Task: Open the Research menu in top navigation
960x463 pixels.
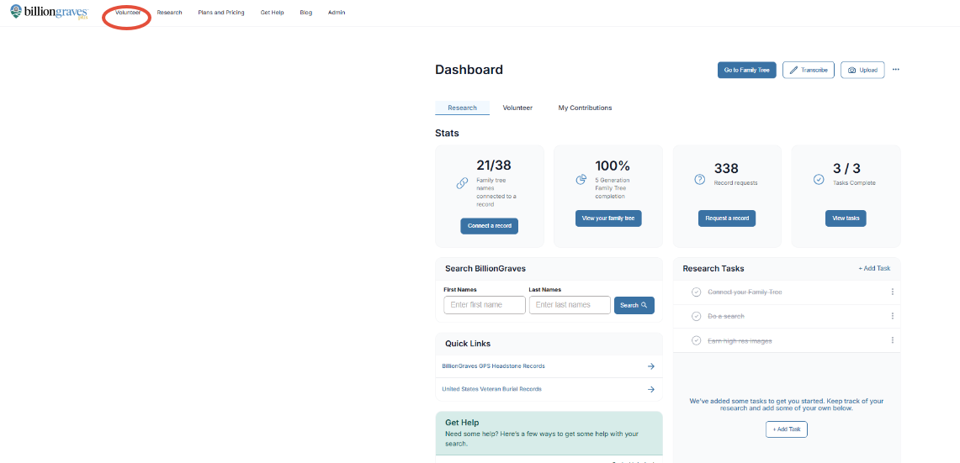Action: pos(170,13)
